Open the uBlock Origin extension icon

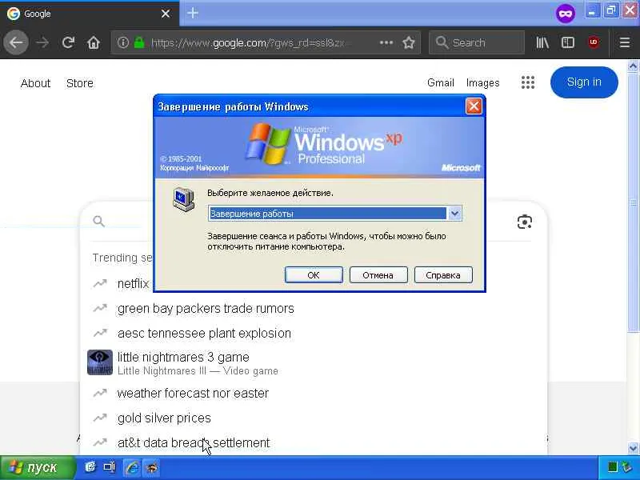[594, 42]
